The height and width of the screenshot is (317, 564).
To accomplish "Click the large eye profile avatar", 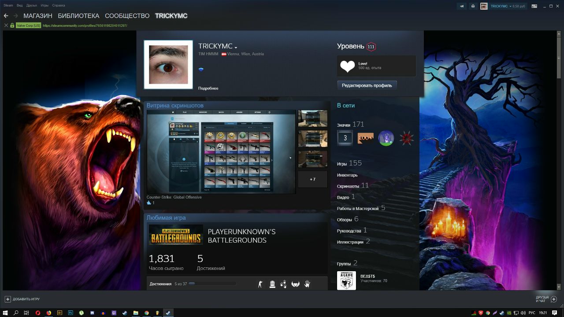I will coord(168,65).
